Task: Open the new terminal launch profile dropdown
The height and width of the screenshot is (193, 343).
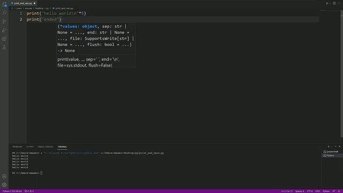Action: pyautogui.click(x=332, y=146)
